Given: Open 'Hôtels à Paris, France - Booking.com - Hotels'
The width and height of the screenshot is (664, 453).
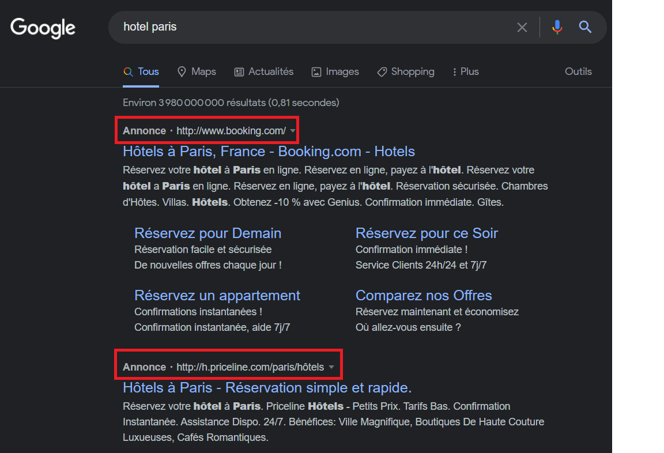Looking at the screenshot, I should (269, 152).
